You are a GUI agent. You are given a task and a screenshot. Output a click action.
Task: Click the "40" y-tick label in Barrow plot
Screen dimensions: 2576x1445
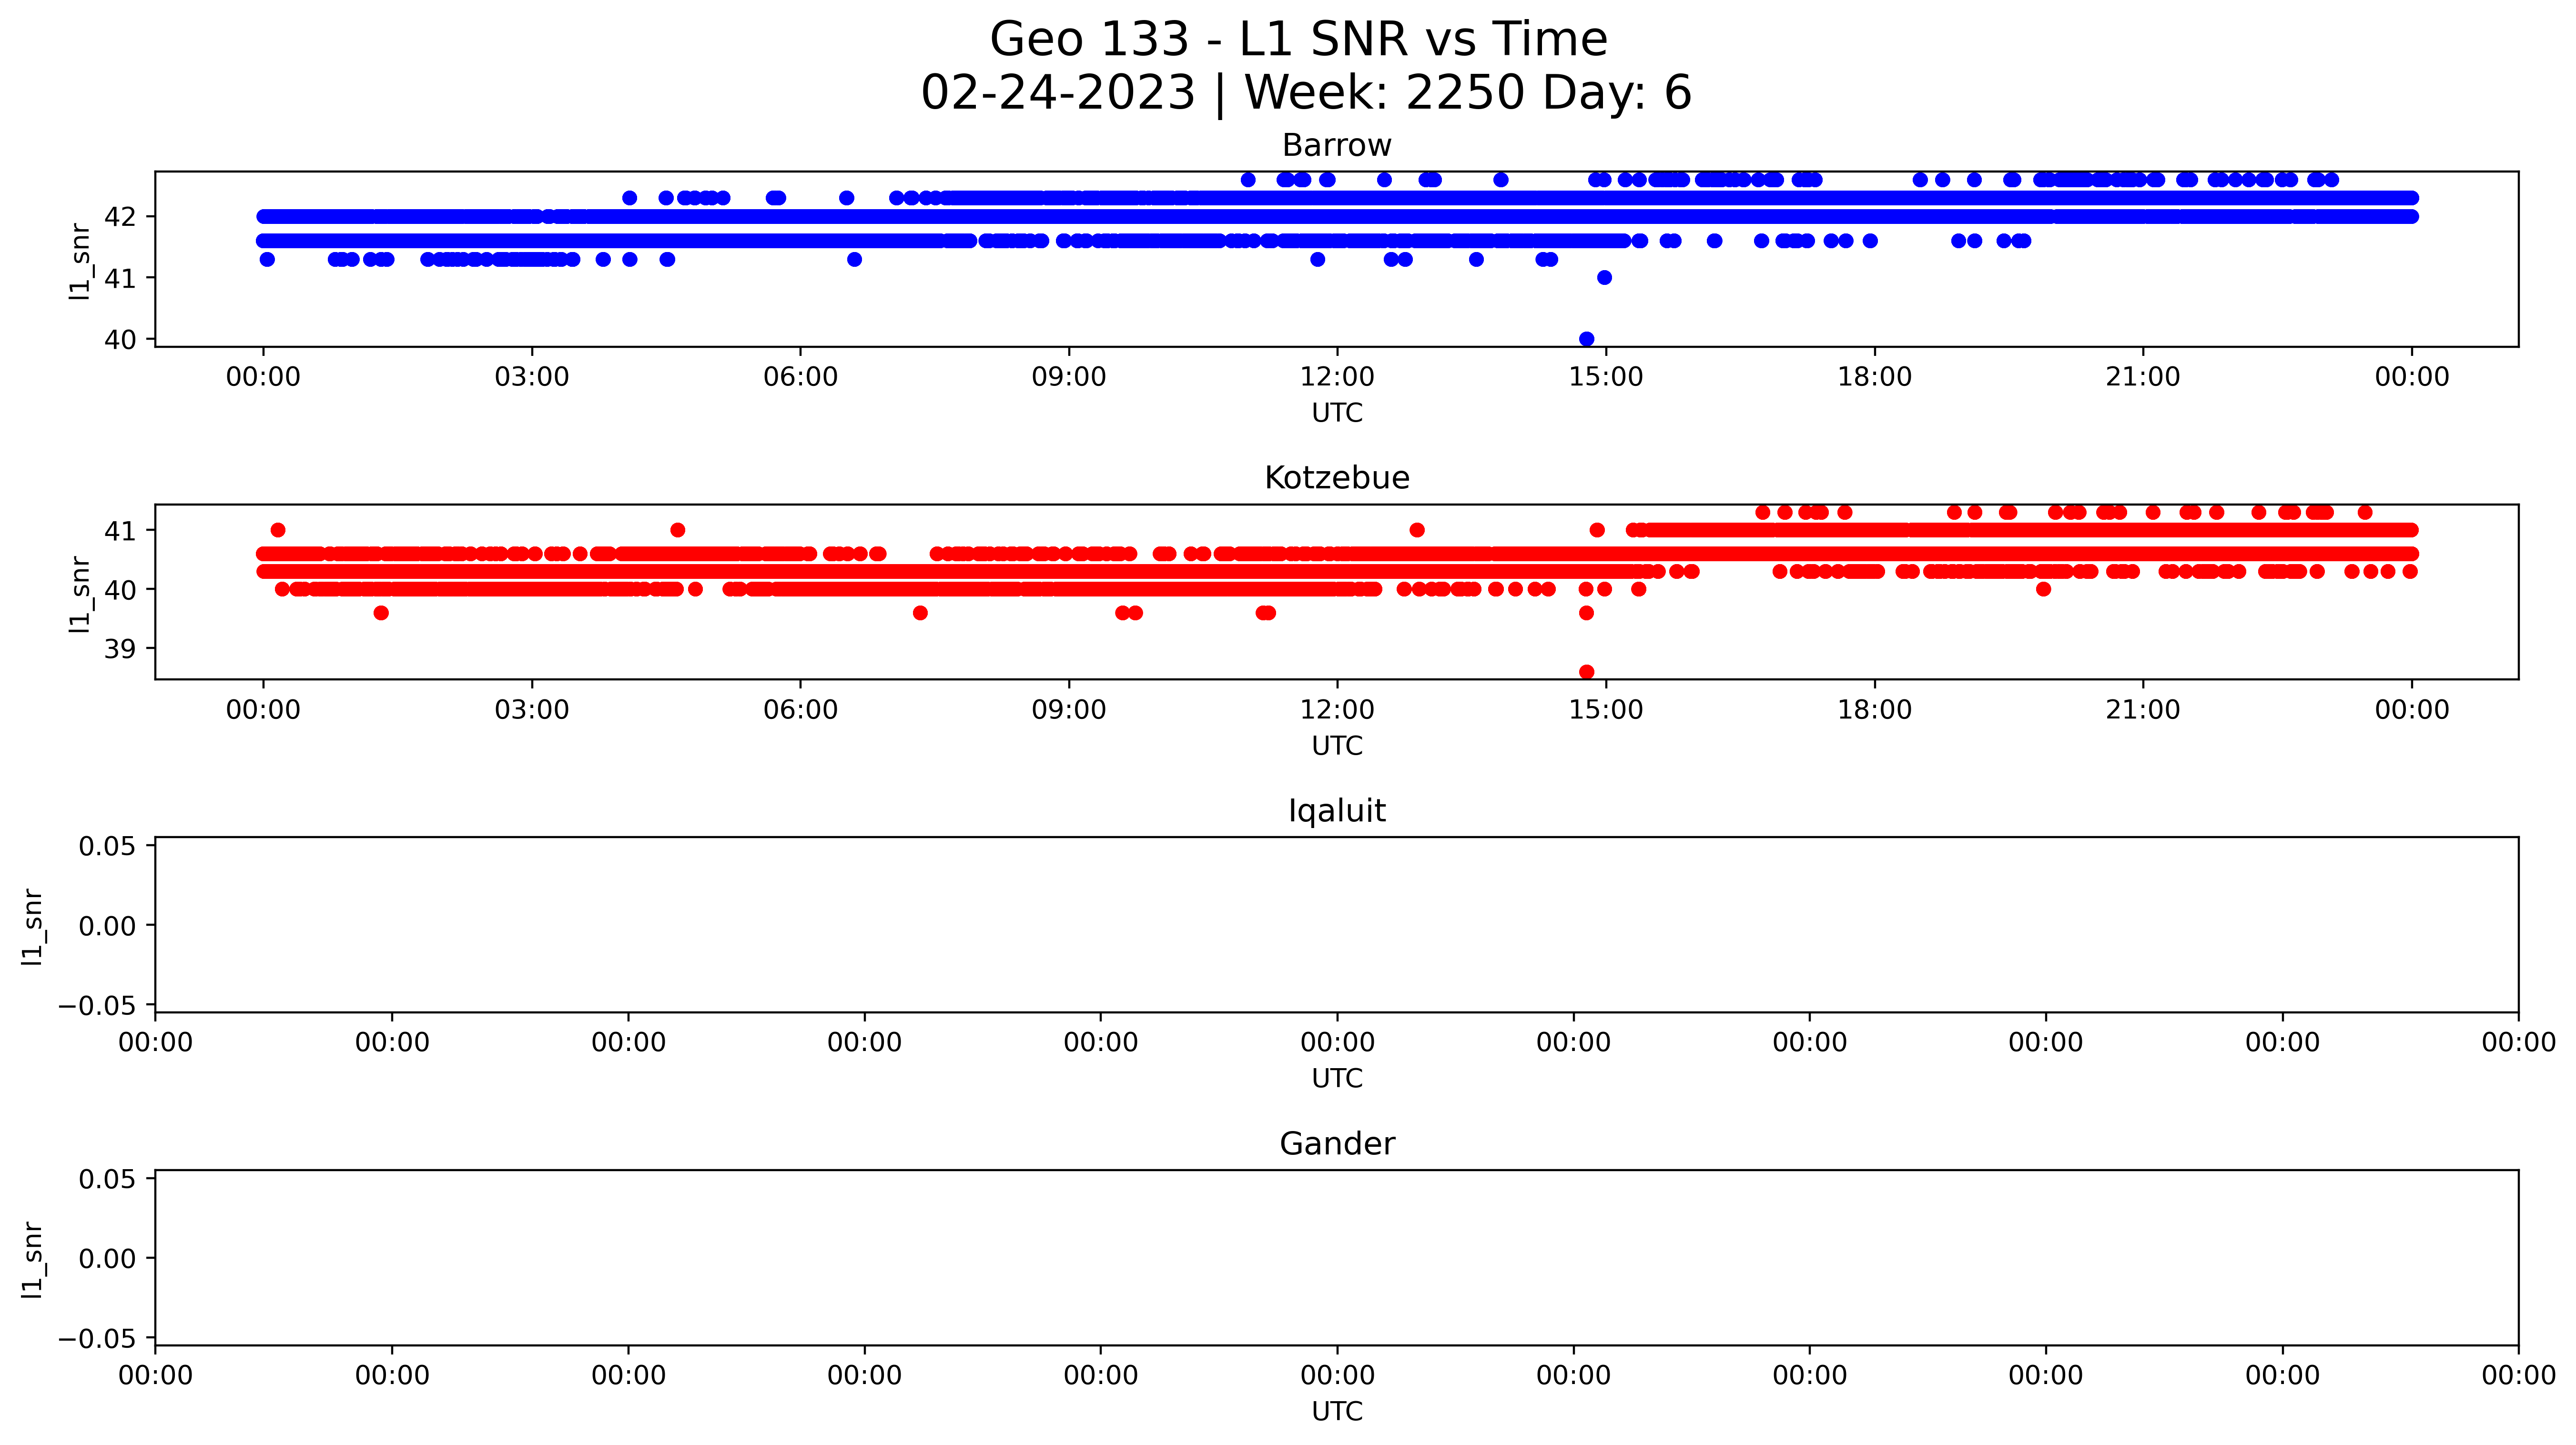pos(120,340)
